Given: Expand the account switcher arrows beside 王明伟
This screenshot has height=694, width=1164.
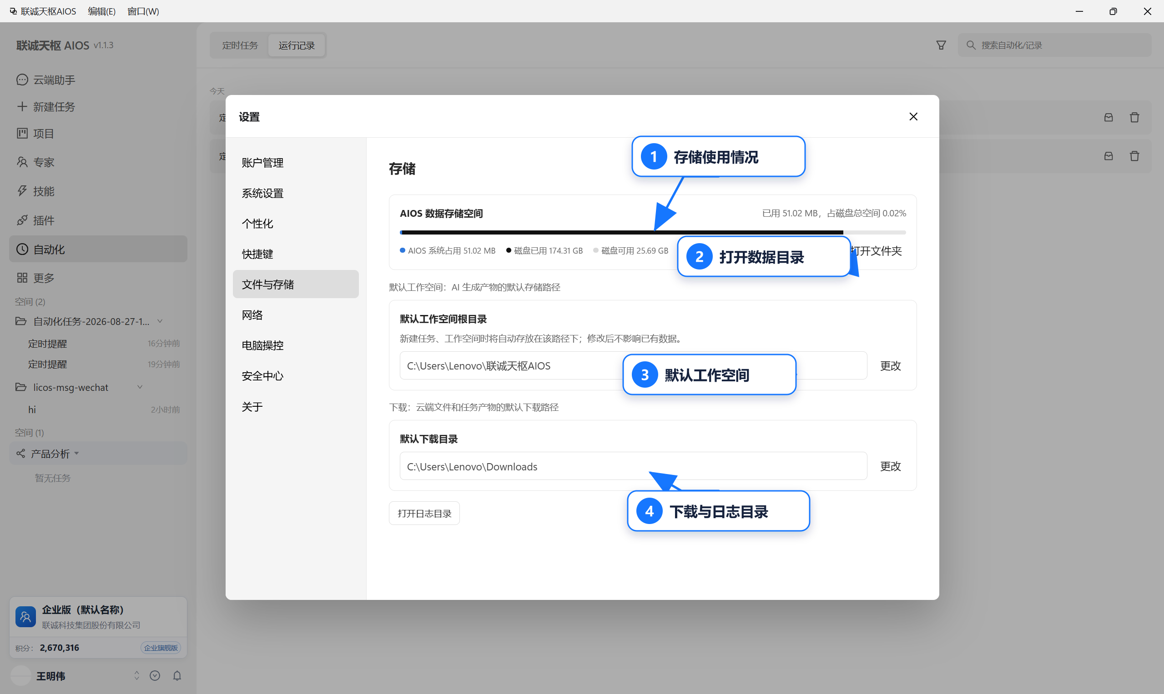Looking at the screenshot, I should pyautogui.click(x=136, y=676).
